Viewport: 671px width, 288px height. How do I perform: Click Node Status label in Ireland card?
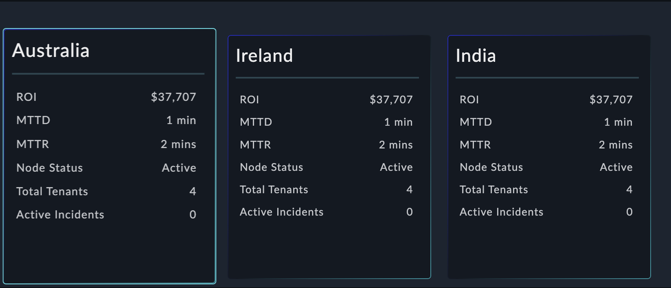coord(272,167)
